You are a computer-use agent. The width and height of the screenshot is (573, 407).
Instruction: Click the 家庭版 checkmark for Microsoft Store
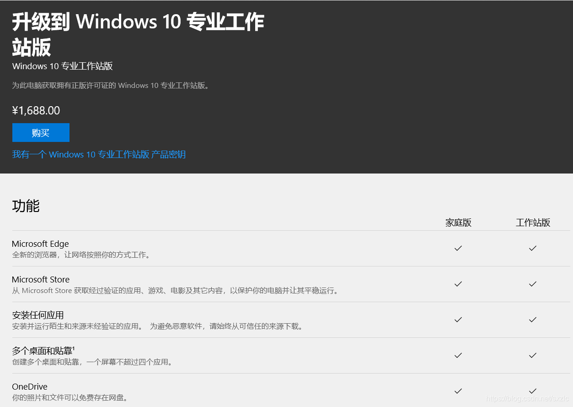point(458,284)
